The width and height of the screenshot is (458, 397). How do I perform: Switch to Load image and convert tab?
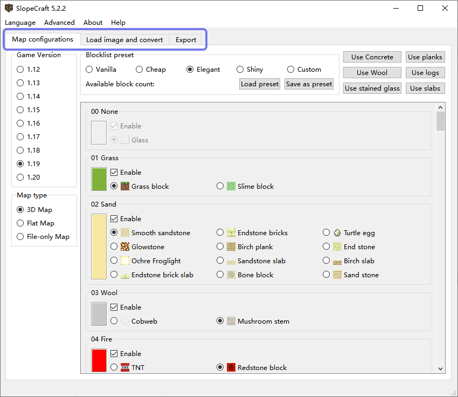pos(124,39)
